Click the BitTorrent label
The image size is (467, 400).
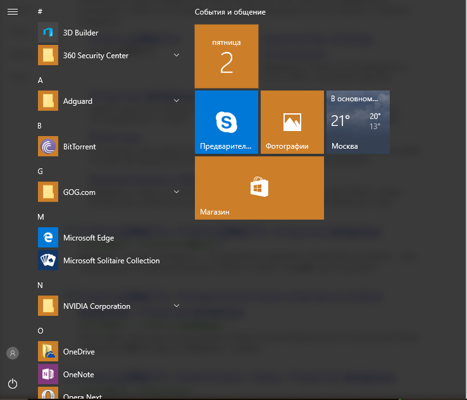[80, 147]
